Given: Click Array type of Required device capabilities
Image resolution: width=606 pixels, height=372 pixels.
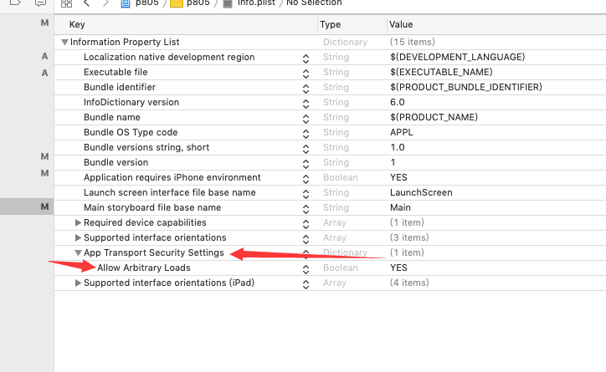Looking at the screenshot, I should pos(335,222).
